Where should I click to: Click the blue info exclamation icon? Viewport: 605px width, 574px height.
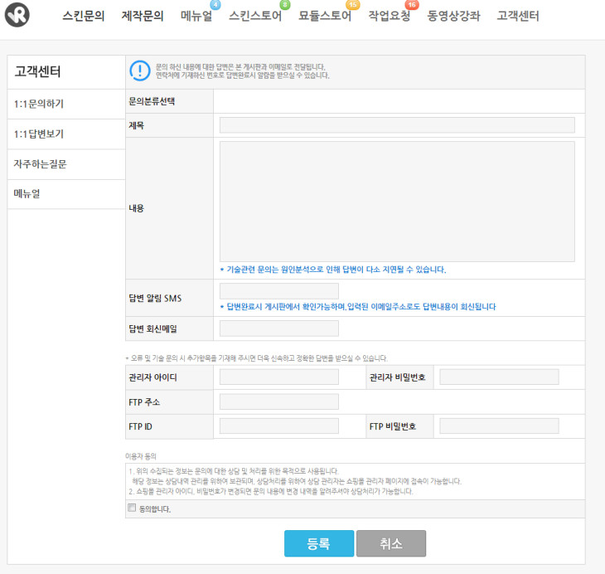coord(139,71)
